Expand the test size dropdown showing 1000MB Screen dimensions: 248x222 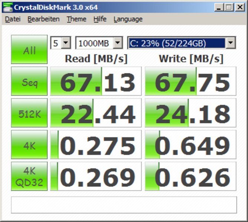(x=118, y=43)
